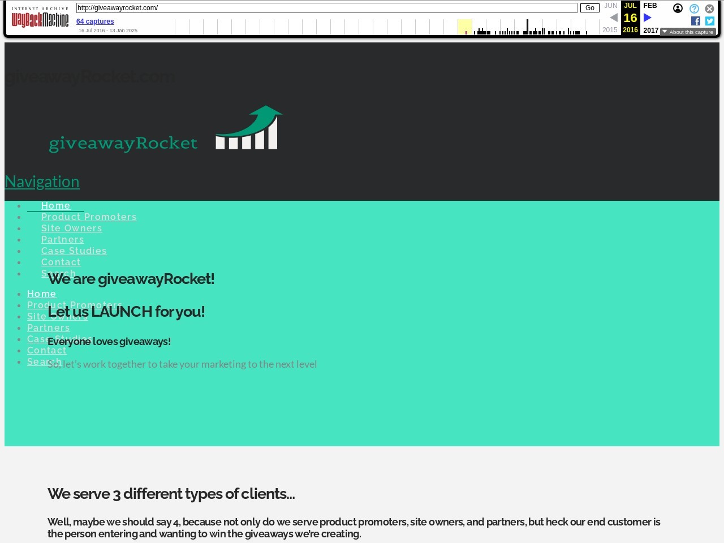The width and height of the screenshot is (724, 543).
Task: Click heading 'Let us LAUNCH for you!'
Action: [126, 312]
